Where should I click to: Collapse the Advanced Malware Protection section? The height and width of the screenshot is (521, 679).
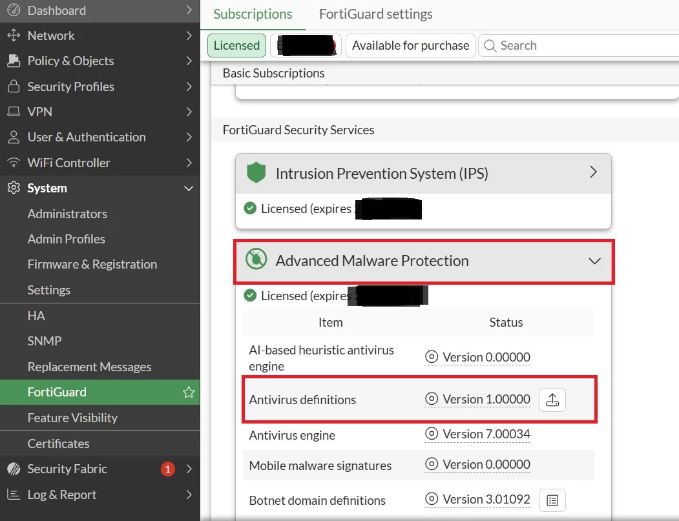point(594,261)
